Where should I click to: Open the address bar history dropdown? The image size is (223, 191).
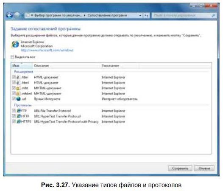pyautogui.click(x=140, y=15)
